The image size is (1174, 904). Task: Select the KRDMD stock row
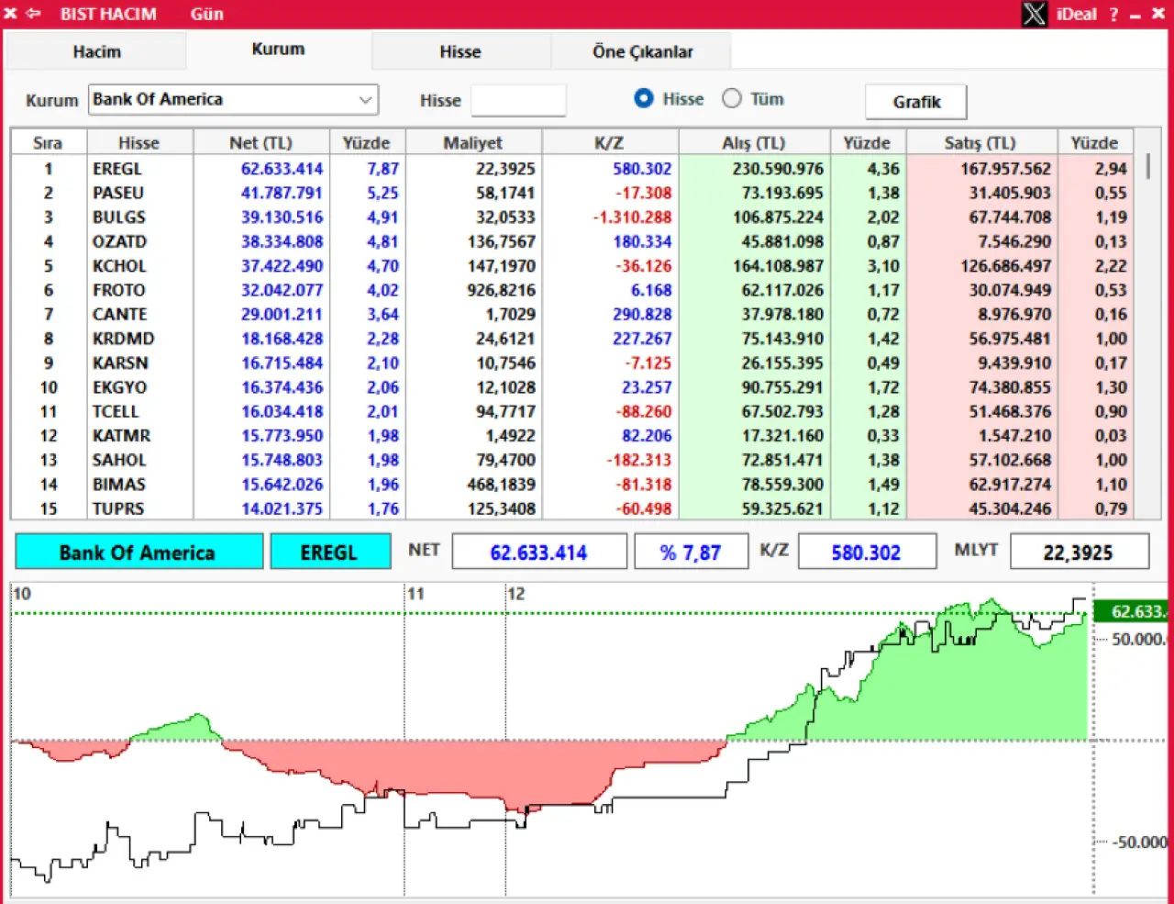pos(572,339)
